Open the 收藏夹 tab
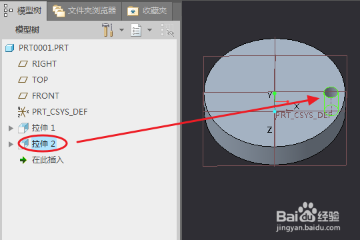The image size is (360, 240). 147,11
